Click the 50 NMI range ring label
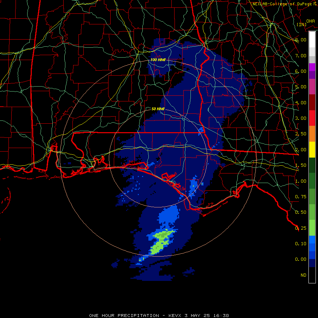Image resolution: width=318 pixels, height=318 pixels. pos(158,109)
